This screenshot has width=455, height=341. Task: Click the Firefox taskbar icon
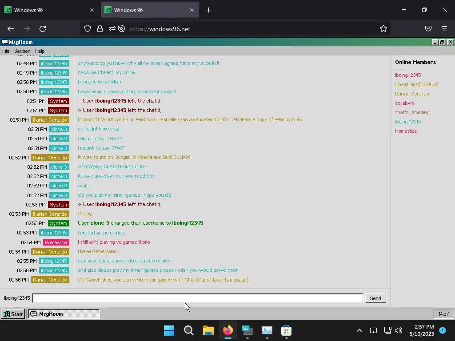(228, 330)
